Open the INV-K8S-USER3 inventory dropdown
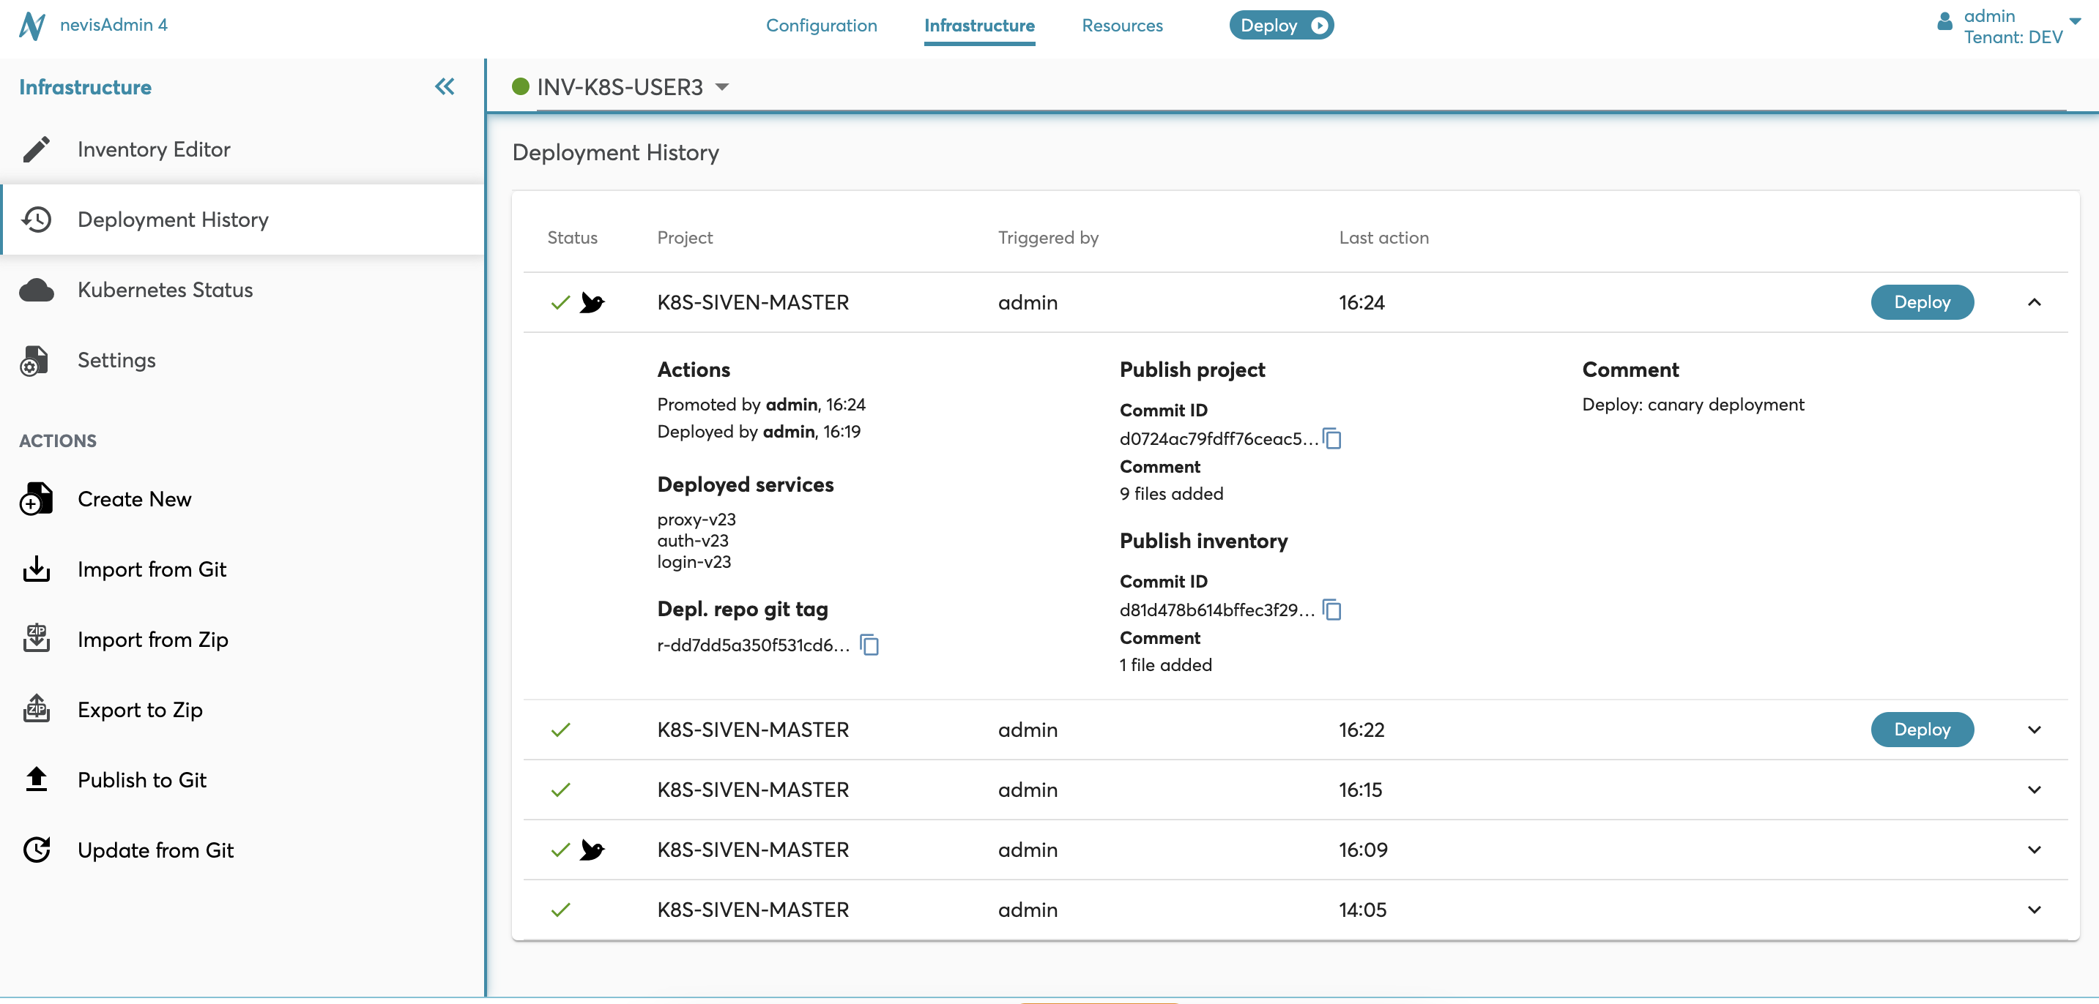This screenshot has width=2099, height=1004. click(x=722, y=86)
